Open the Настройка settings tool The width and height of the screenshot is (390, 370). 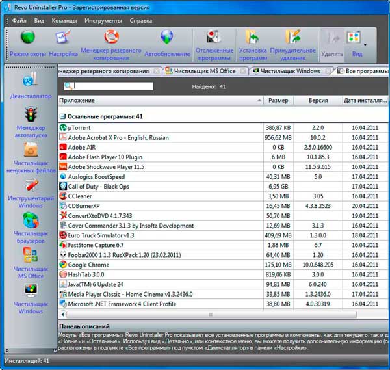[x=63, y=44]
